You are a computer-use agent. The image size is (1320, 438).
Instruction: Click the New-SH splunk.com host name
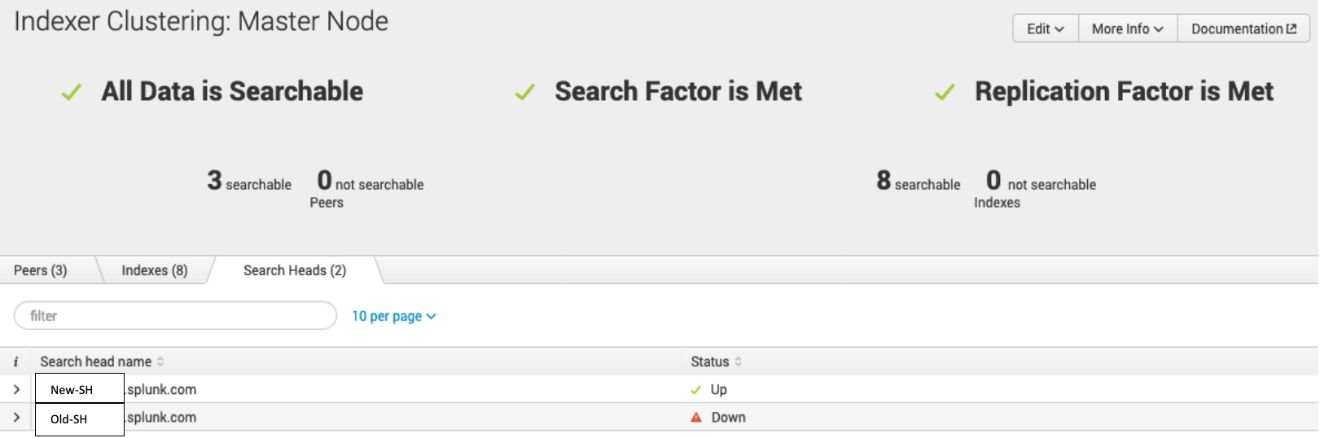click(122, 390)
